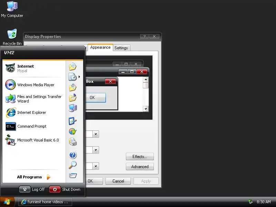
Task: Click the preview scrollbar thumb
Action: pyautogui.click(x=146, y=85)
